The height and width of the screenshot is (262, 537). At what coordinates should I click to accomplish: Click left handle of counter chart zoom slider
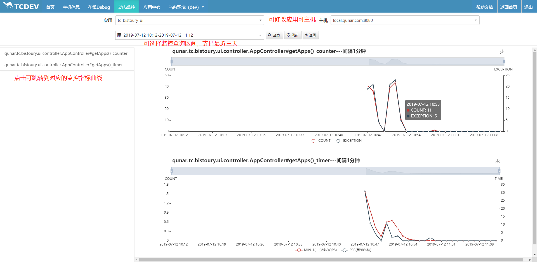pos(171,62)
